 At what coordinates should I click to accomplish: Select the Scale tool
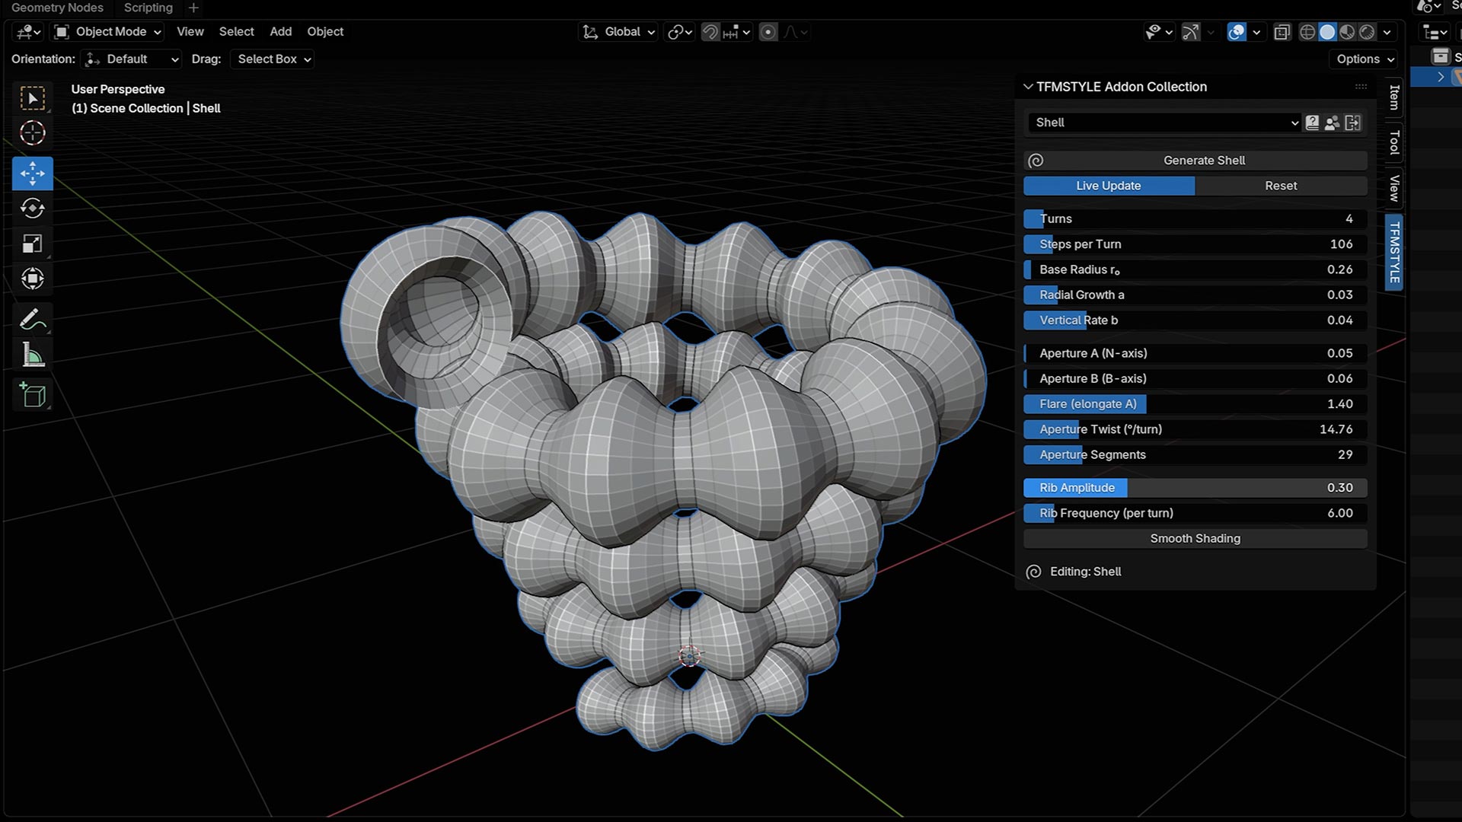pos(32,244)
